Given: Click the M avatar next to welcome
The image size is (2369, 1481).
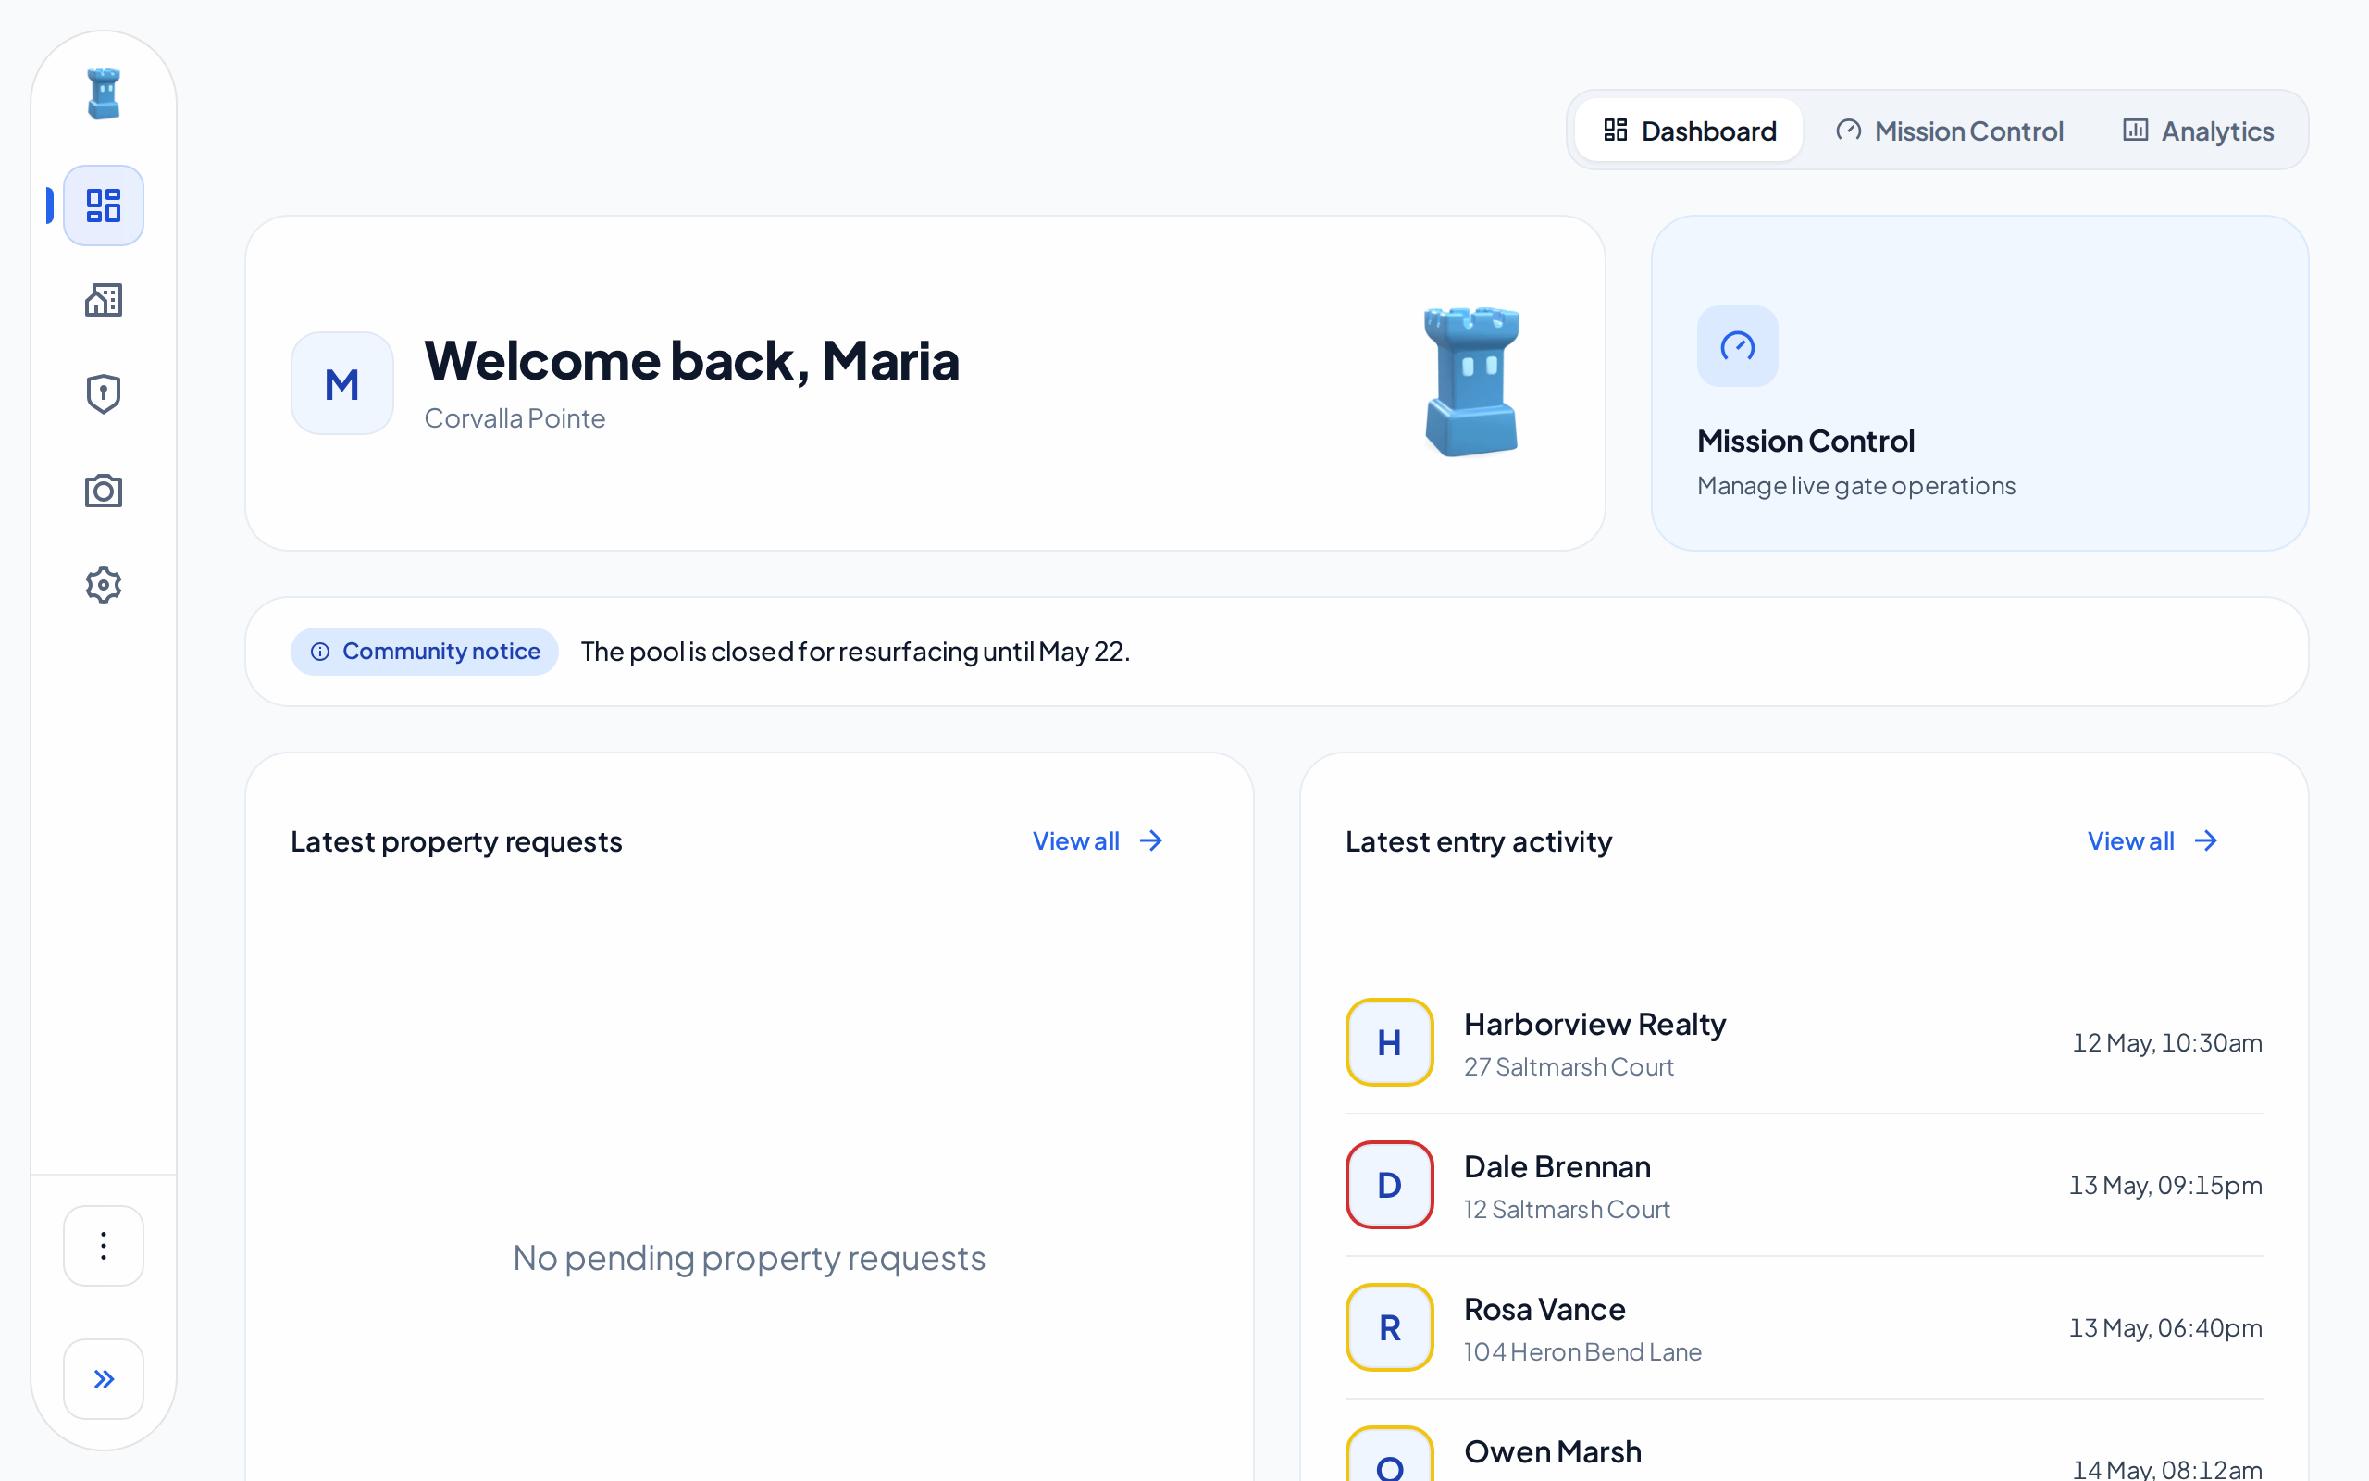Looking at the screenshot, I should 342,383.
